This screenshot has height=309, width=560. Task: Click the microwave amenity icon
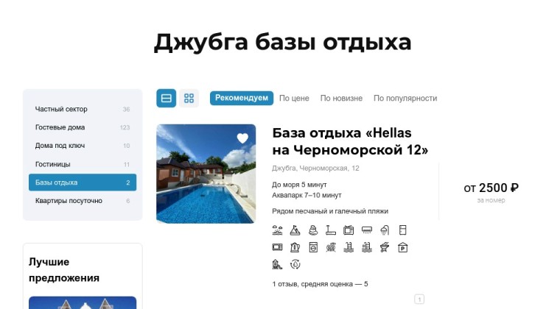coord(277,247)
